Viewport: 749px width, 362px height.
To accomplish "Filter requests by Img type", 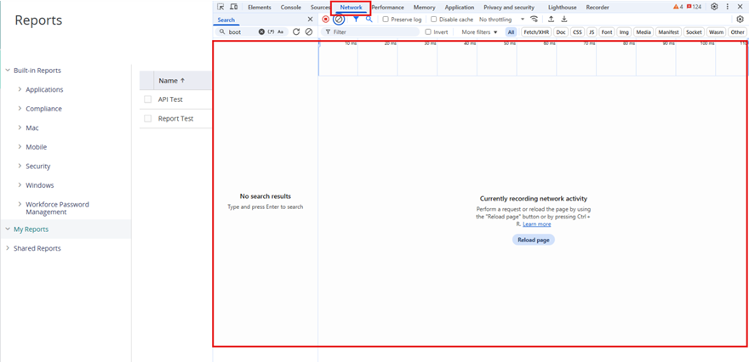I will 624,32.
